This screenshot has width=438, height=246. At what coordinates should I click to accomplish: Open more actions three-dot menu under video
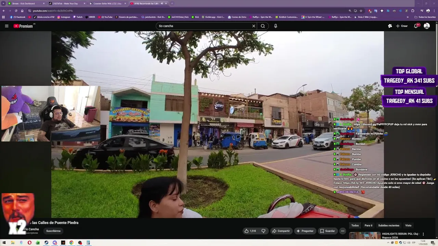click(343, 231)
